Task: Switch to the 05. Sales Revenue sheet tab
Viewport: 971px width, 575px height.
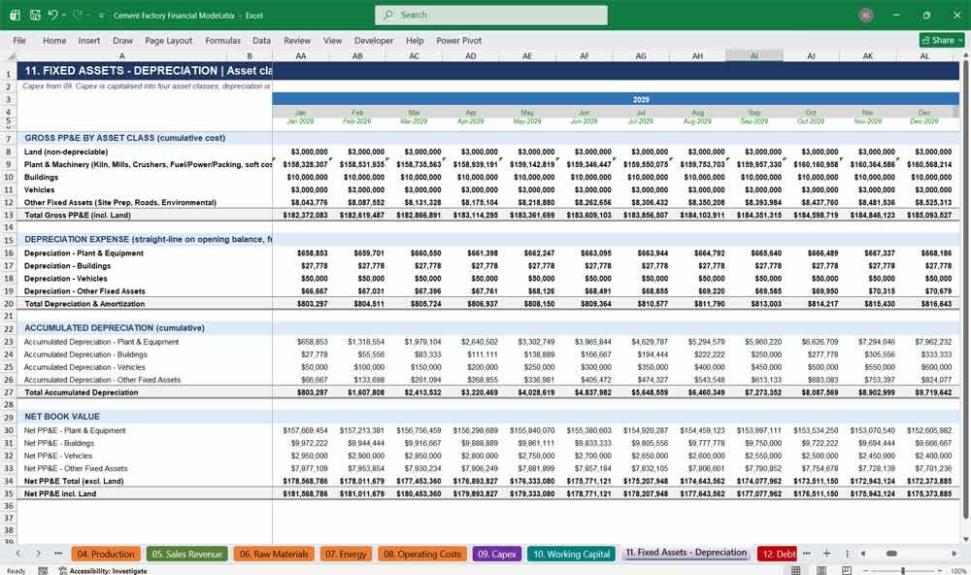Action: point(187,554)
